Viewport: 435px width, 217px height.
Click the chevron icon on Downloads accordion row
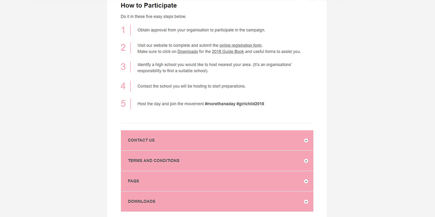pos(306,202)
